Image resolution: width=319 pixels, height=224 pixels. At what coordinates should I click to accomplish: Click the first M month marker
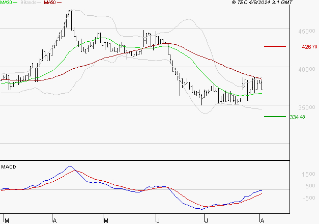[7, 221]
